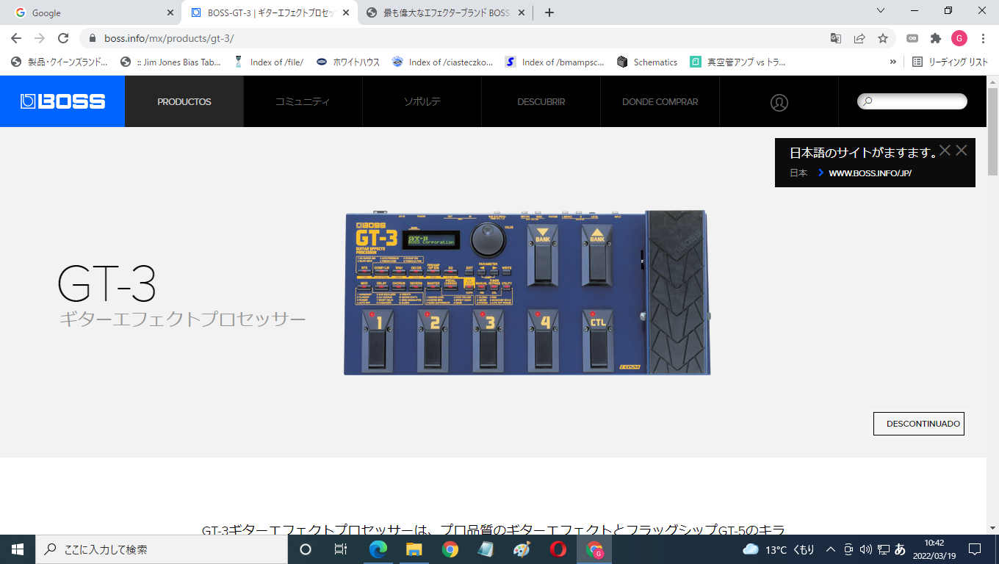Open the Chrome three-dot menu
999x564 pixels.
click(x=983, y=38)
